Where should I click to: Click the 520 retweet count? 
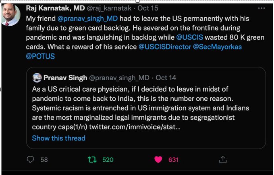tap(108, 159)
